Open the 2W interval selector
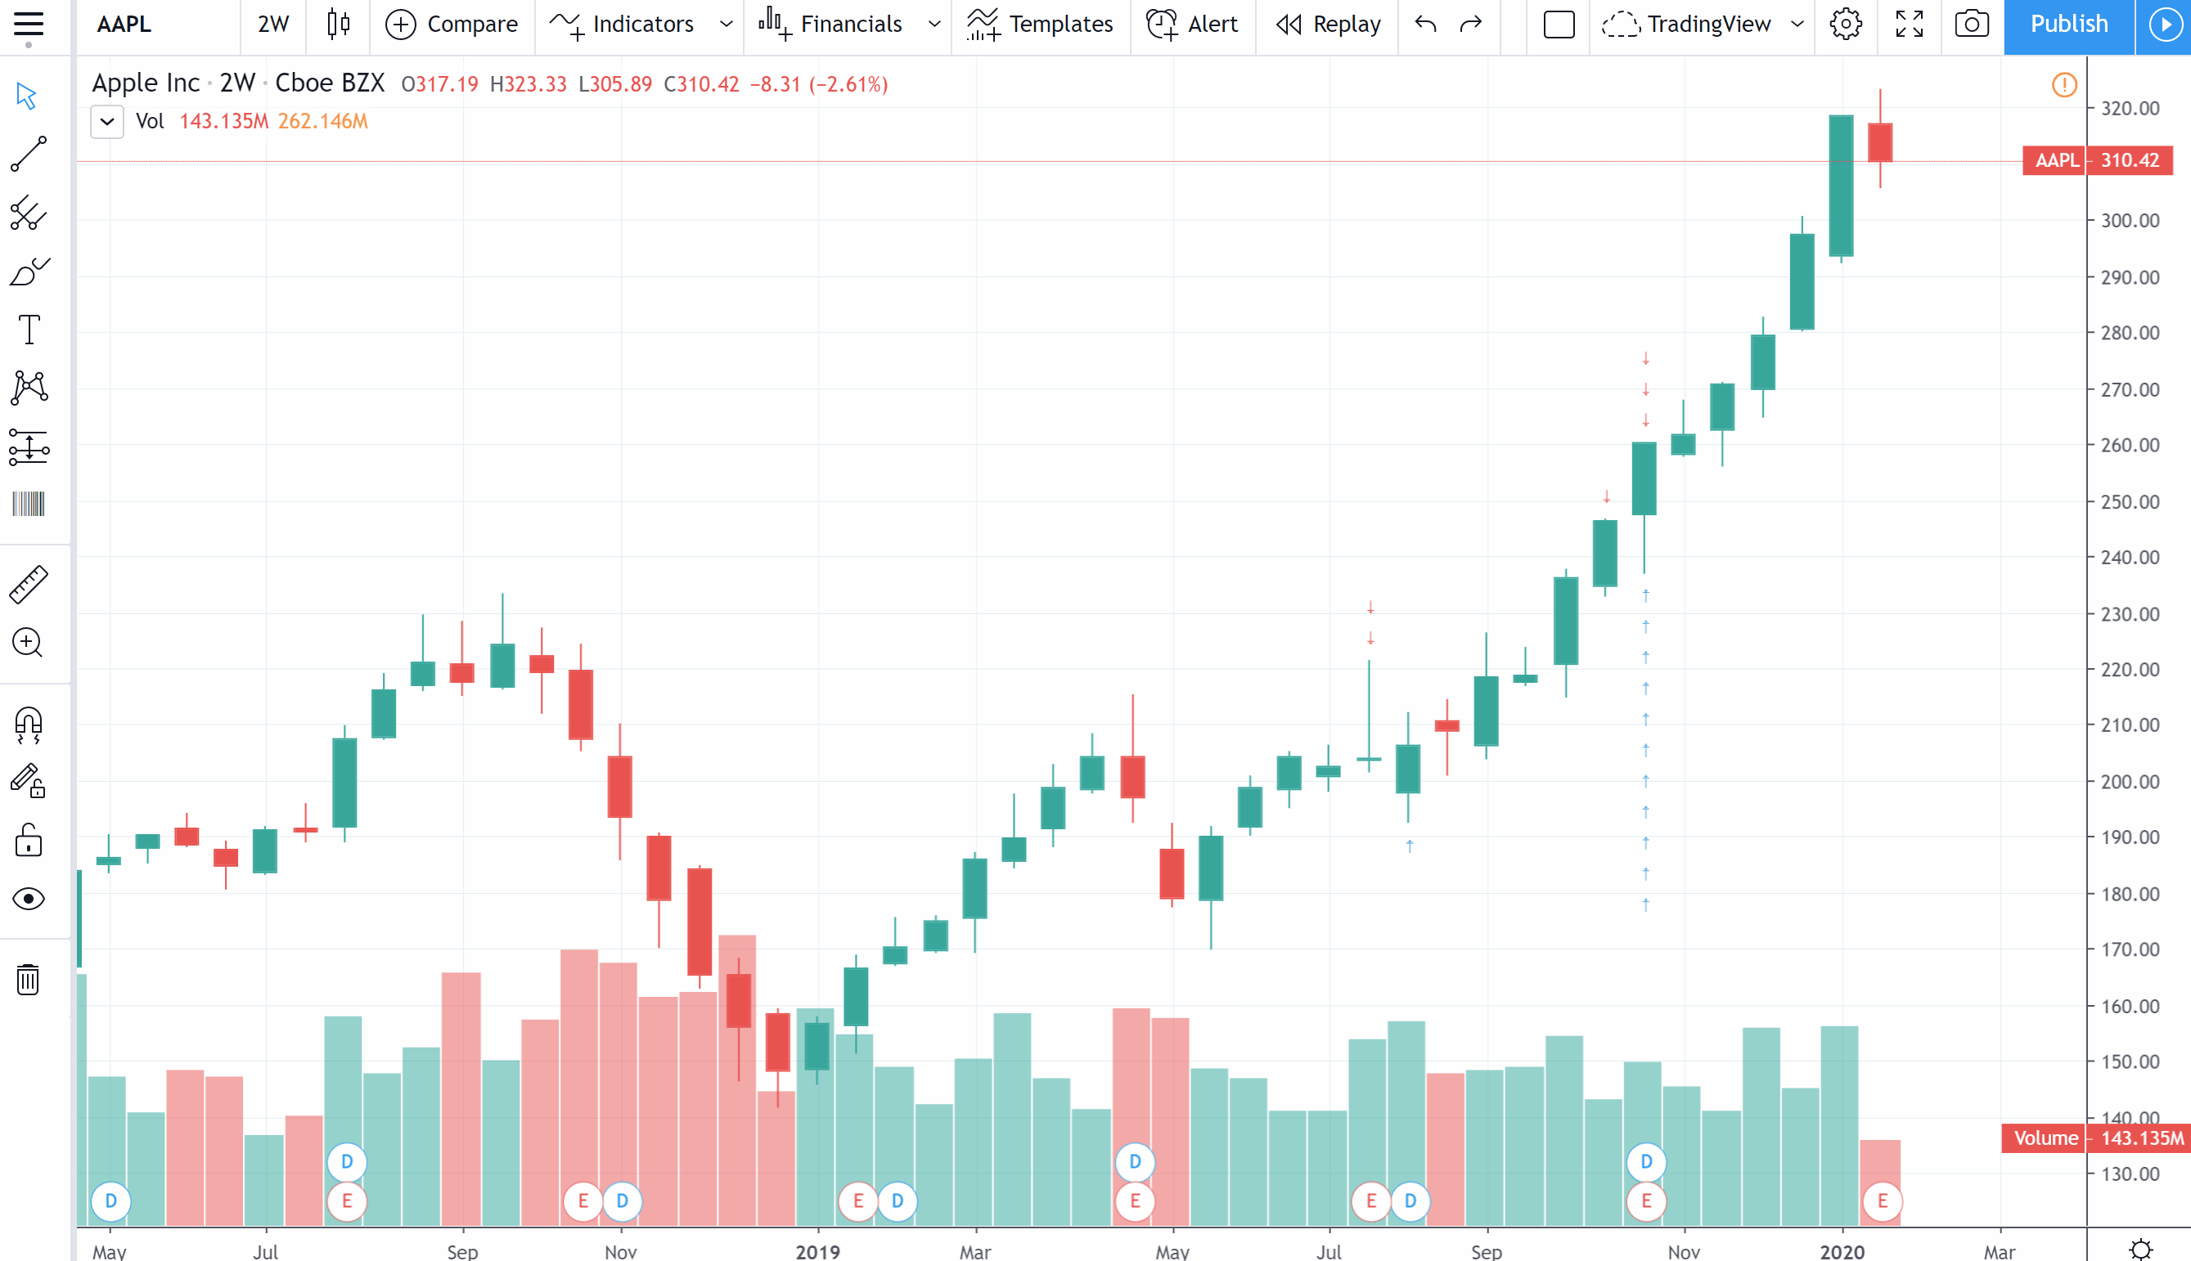The height and width of the screenshot is (1261, 2191). click(272, 25)
